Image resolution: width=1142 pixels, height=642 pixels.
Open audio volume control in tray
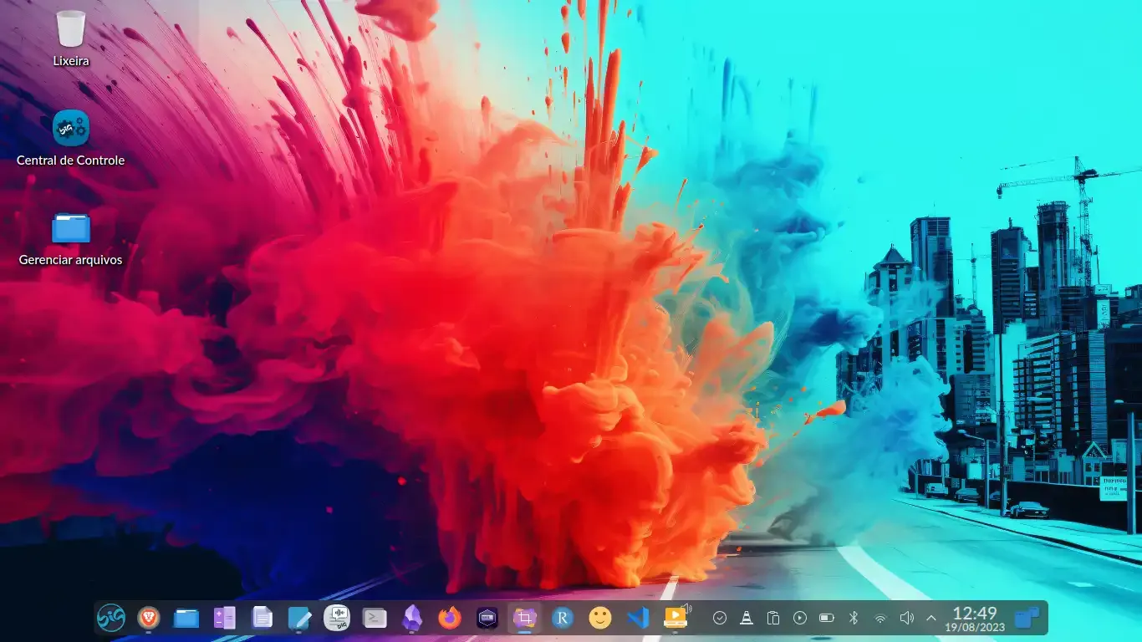click(907, 618)
